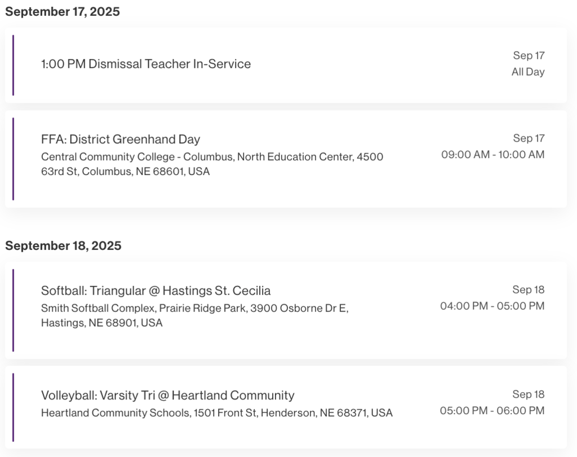
Task: Click purple bar on FFA Greenhand card
Action: [14, 159]
